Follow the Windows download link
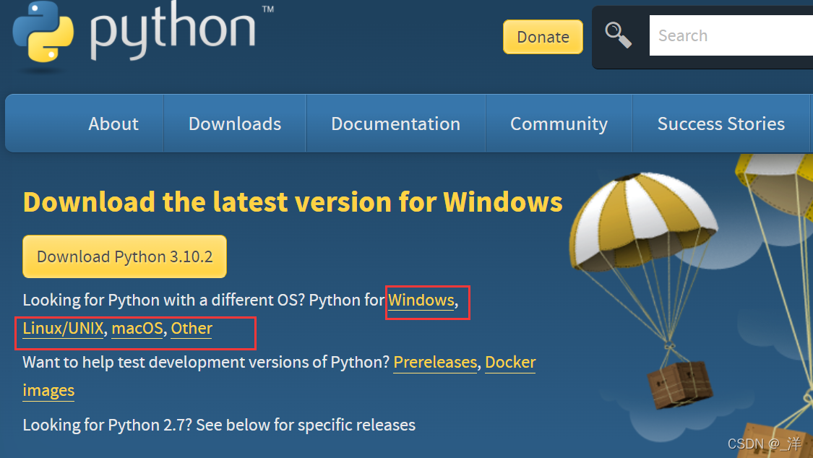The width and height of the screenshot is (813, 458). tap(421, 300)
